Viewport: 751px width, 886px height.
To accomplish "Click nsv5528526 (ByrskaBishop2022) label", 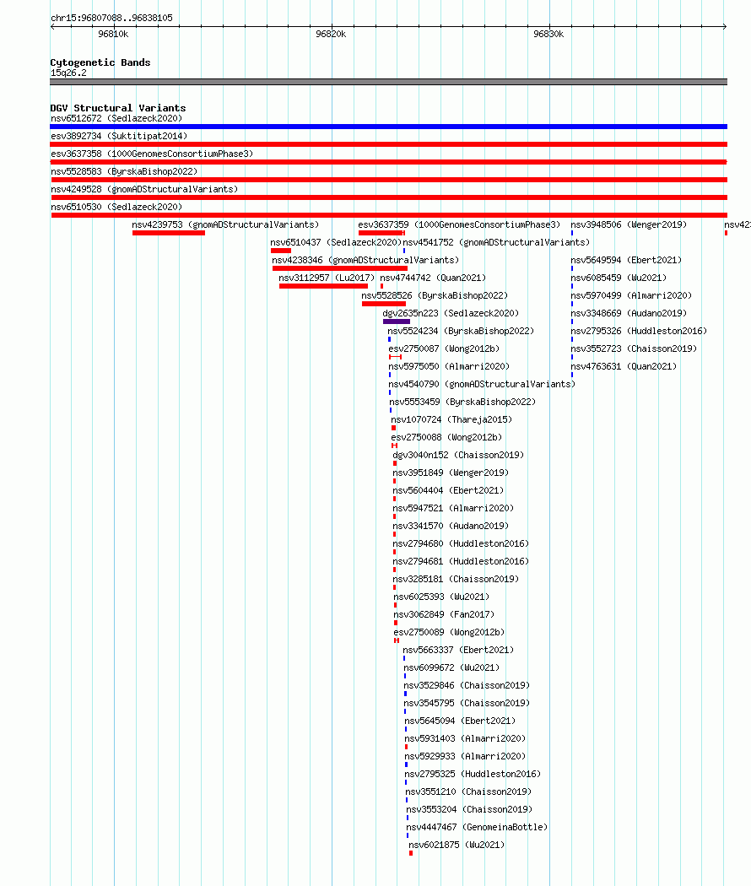I will pos(435,296).
